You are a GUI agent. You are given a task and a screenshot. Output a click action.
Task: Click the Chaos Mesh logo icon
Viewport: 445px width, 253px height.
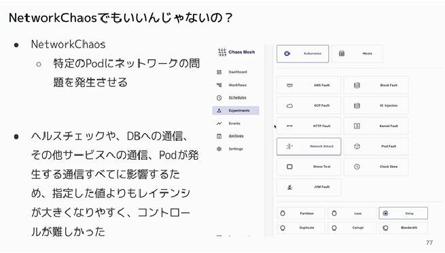pos(222,52)
